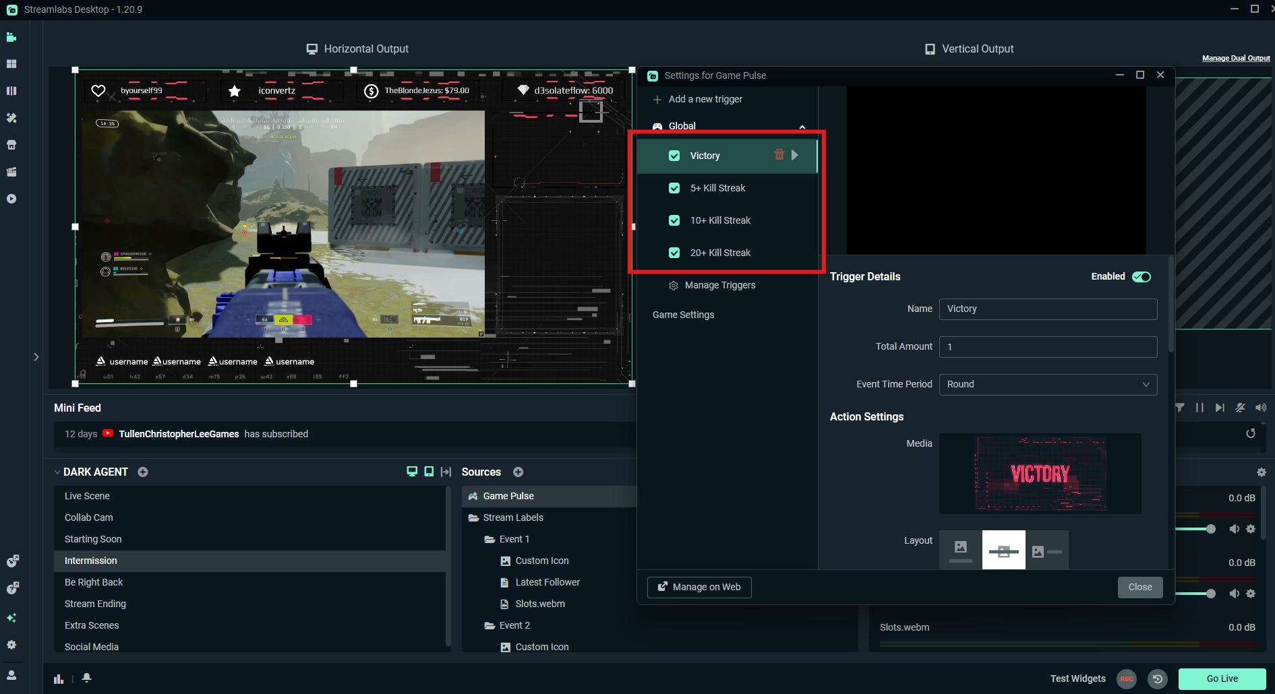Image resolution: width=1275 pixels, height=694 pixels.
Task: Toggle vertical display icon above Sources
Action: (x=429, y=472)
